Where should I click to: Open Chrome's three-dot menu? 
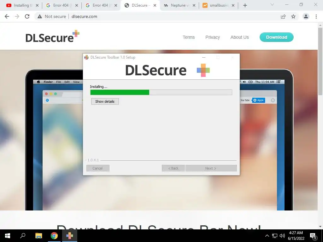click(316, 16)
